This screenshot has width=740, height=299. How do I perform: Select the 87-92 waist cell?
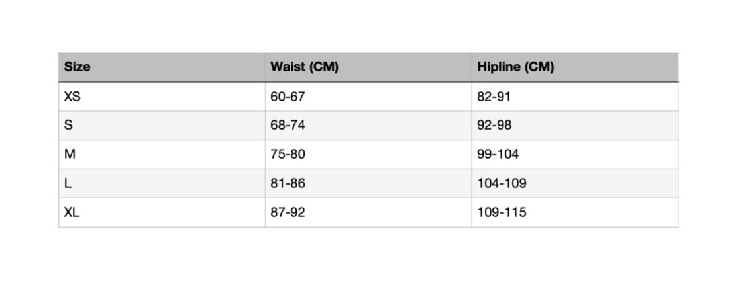coord(288,213)
